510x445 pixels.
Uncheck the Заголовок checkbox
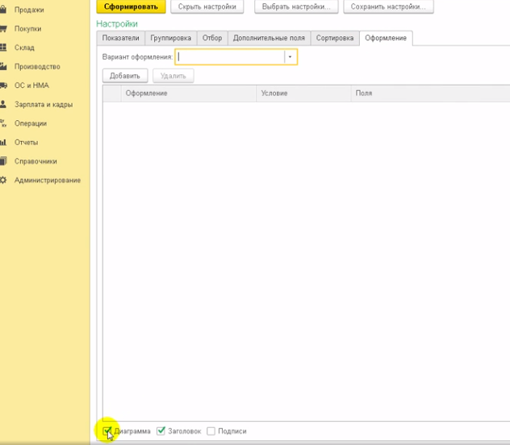(161, 431)
